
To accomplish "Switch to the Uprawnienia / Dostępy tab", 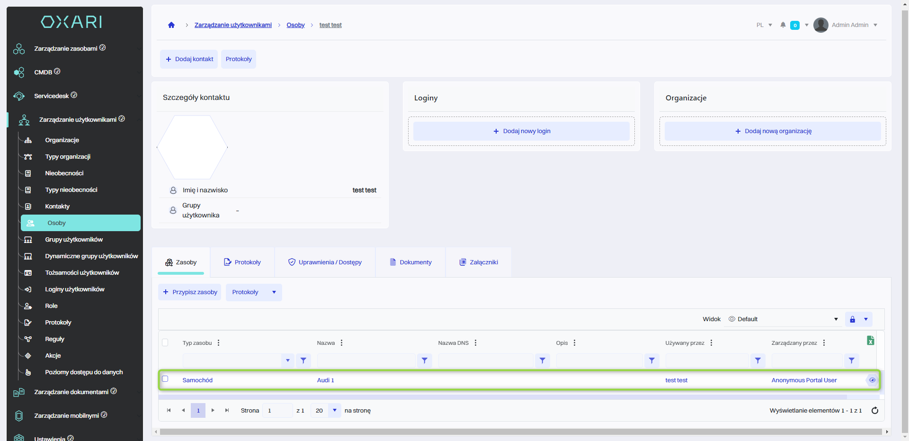I will coord(325,262).
